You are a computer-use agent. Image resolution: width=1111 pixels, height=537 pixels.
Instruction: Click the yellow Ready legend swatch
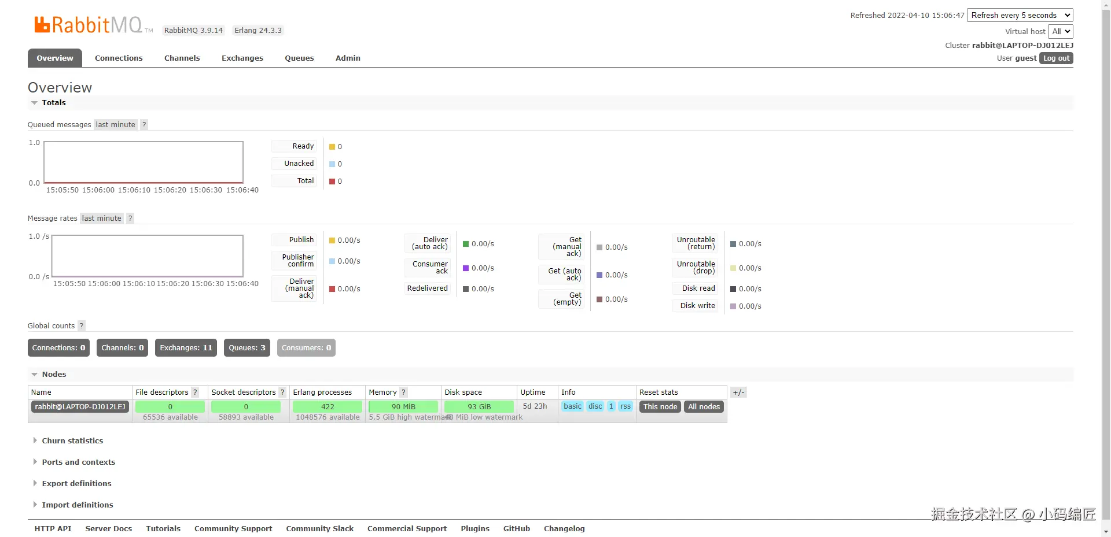[x=332, y=147]
